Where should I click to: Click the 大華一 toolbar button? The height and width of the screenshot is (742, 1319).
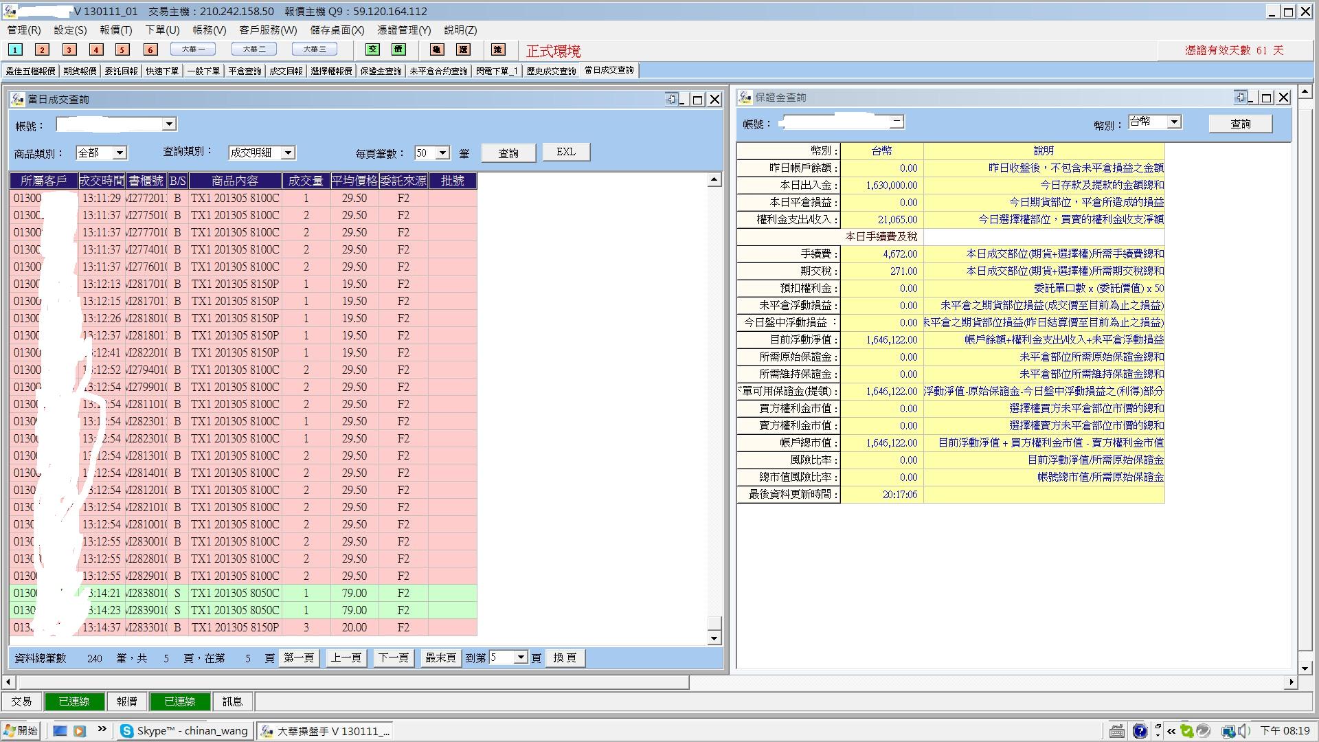pyautogui.click(x=193, y=49)
